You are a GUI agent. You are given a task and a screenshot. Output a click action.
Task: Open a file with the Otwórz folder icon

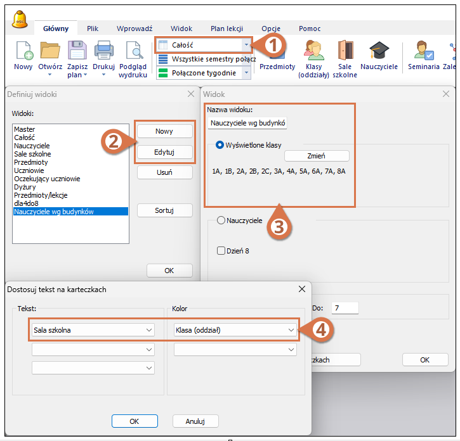point(50,50)
